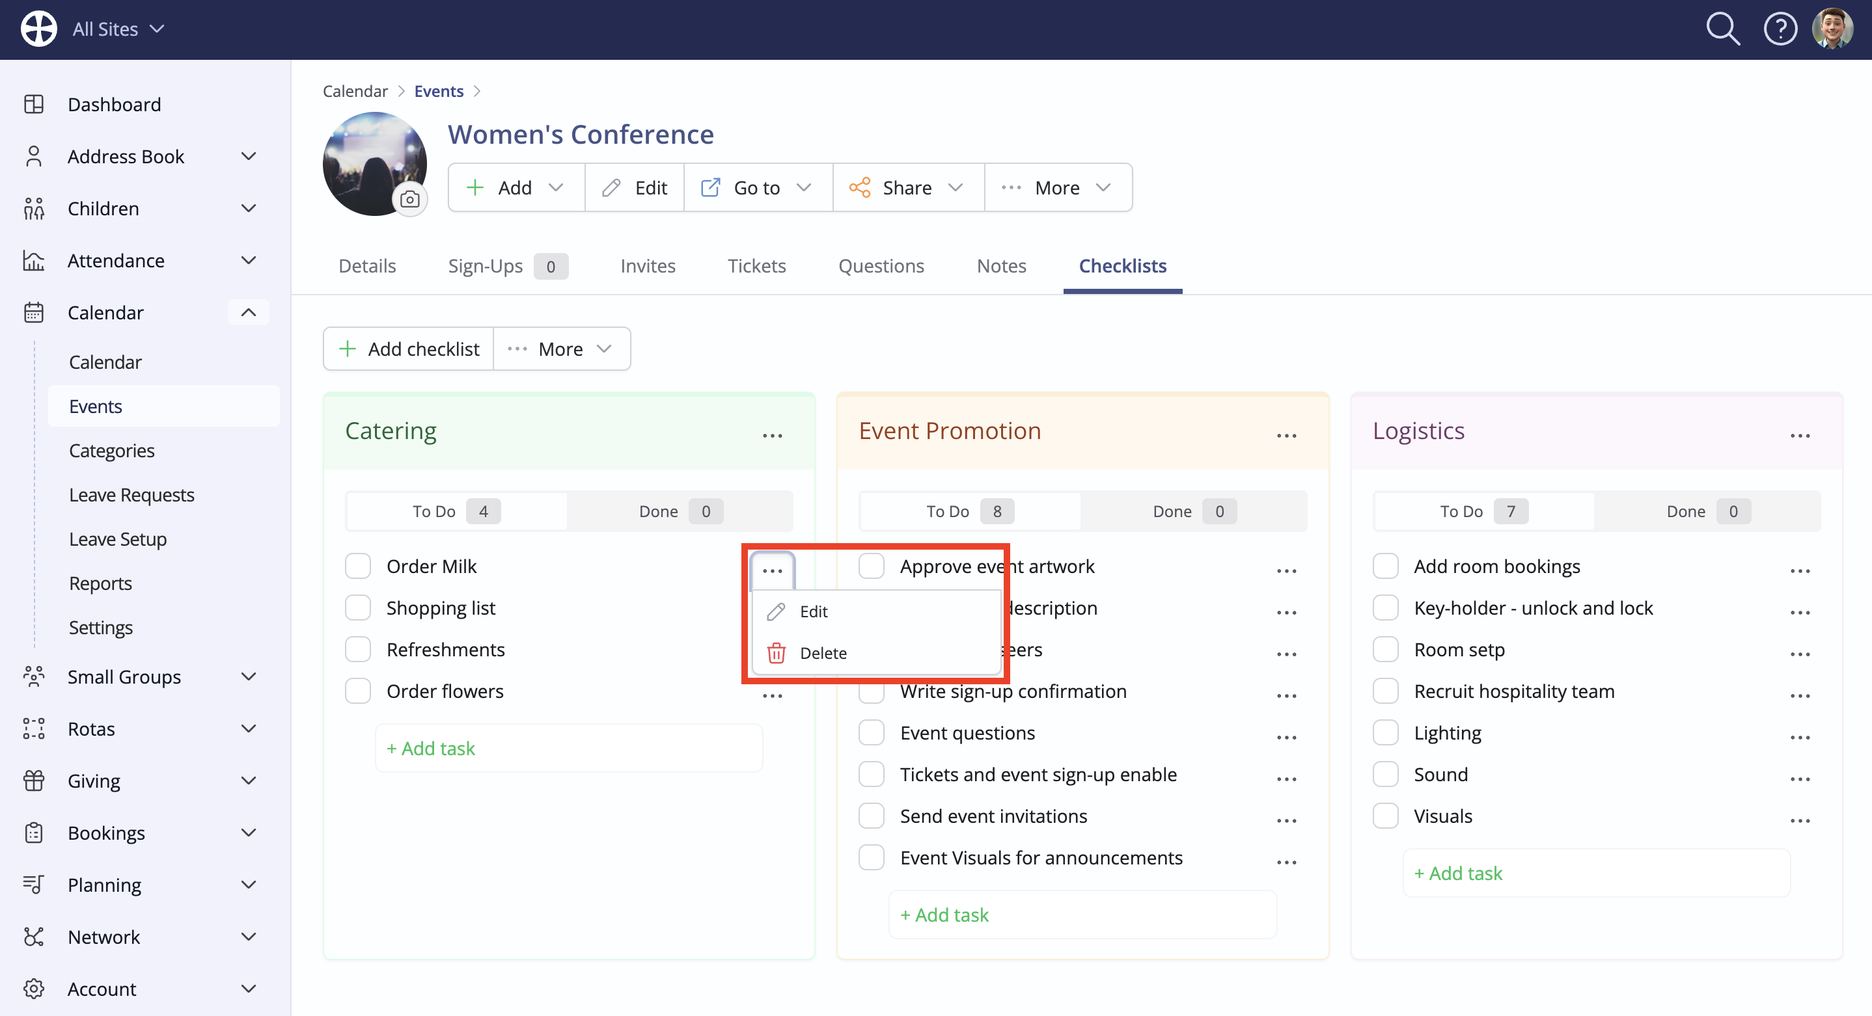The image size is (1872, 1016).
Task: Click the Rotas sidebar icon
Action: [x=33, y=729]
